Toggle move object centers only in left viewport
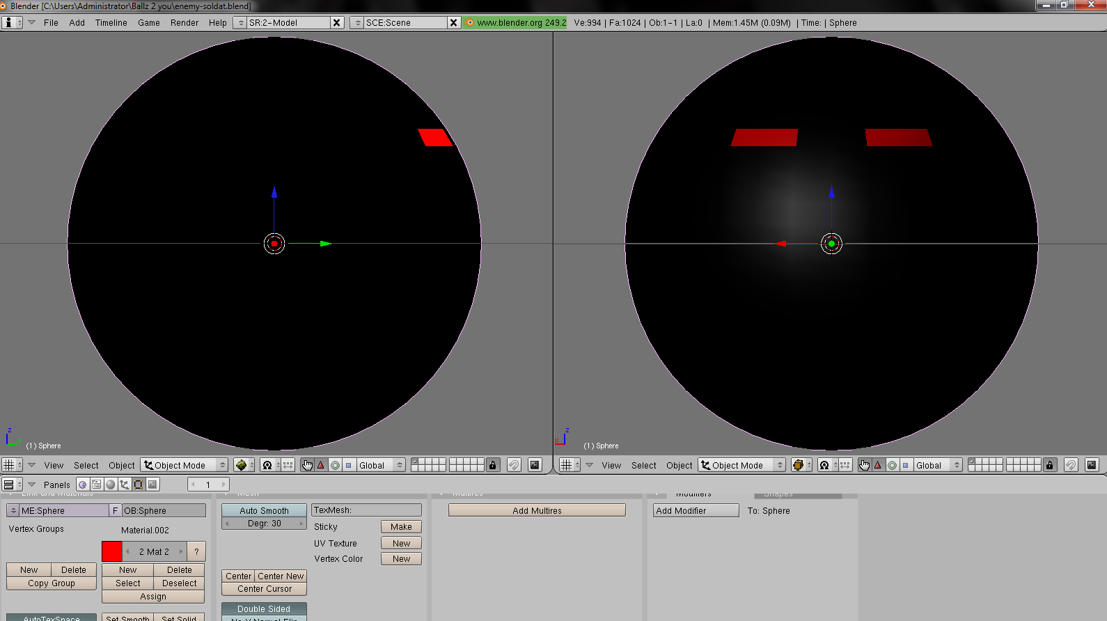This screenshot has width=1107, height=621. pos(288,465)
